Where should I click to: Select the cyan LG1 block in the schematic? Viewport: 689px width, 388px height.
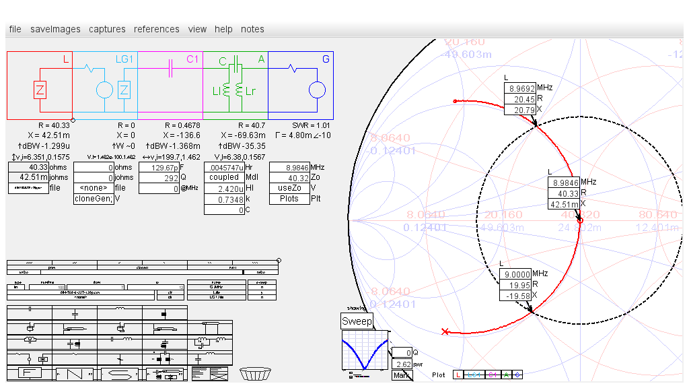click(105, 86)
